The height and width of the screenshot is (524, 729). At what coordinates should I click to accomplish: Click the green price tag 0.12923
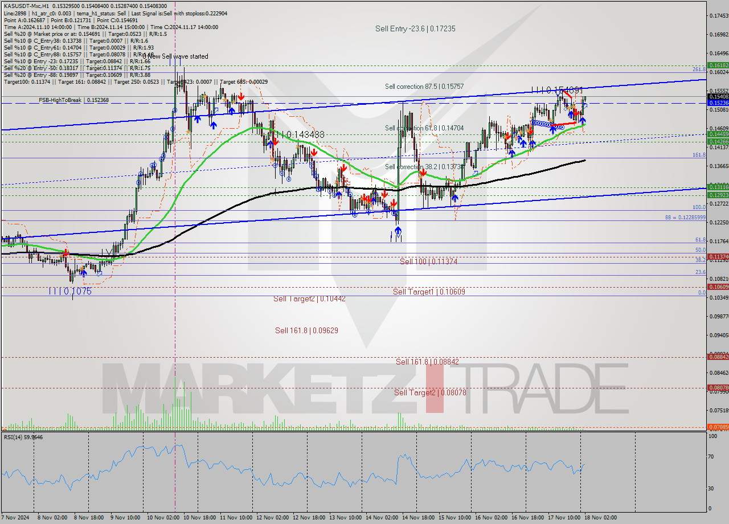[x=718, y=195]
